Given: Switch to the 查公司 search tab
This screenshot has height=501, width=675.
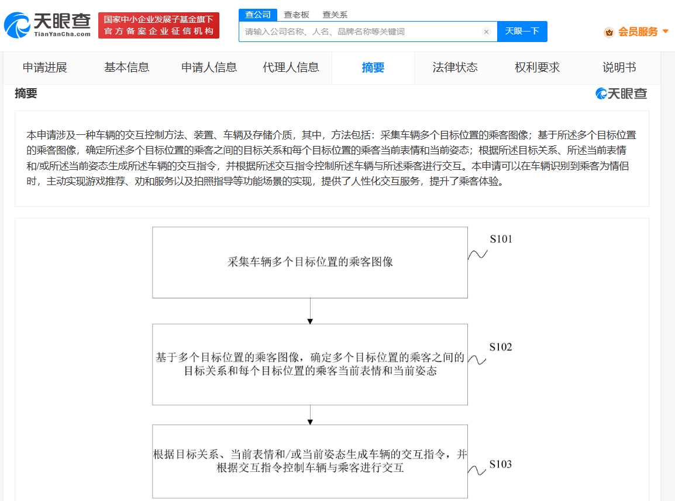Looking at the screenshot, I should tap(258, 15).
